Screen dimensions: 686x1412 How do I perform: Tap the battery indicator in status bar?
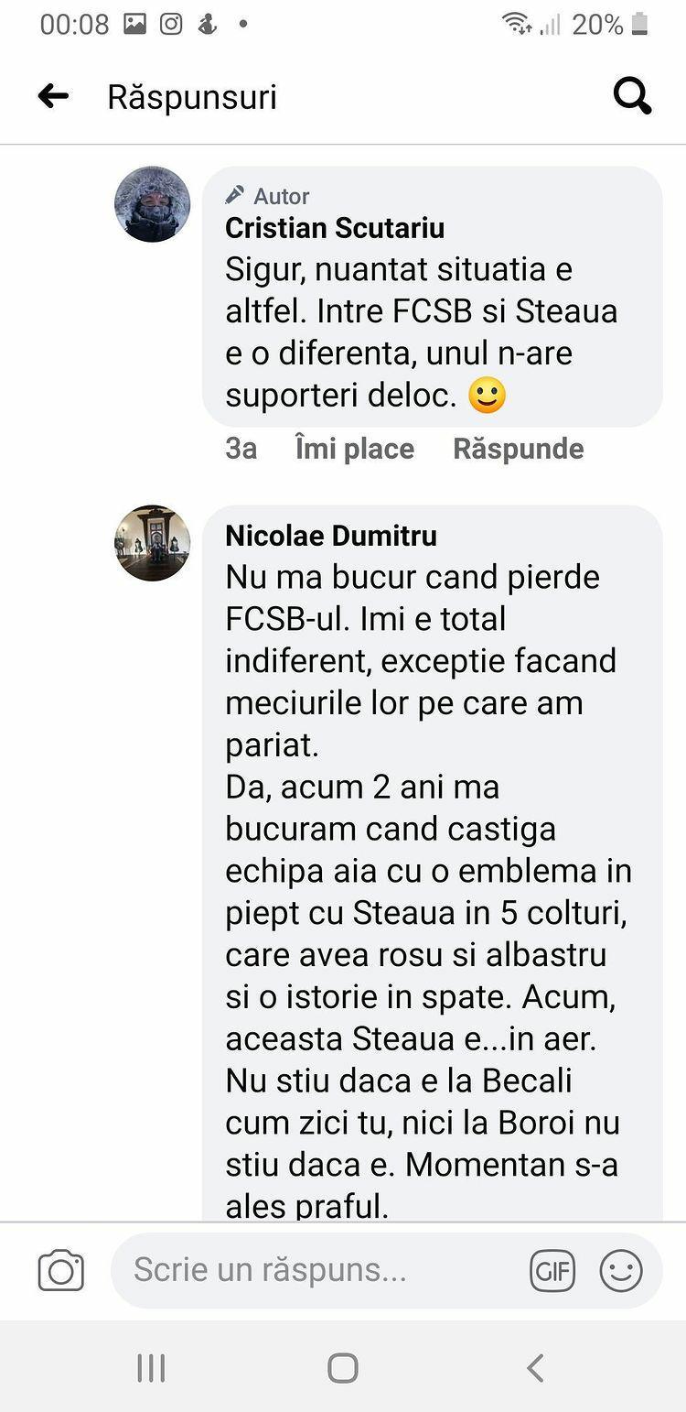pos(639,24)
